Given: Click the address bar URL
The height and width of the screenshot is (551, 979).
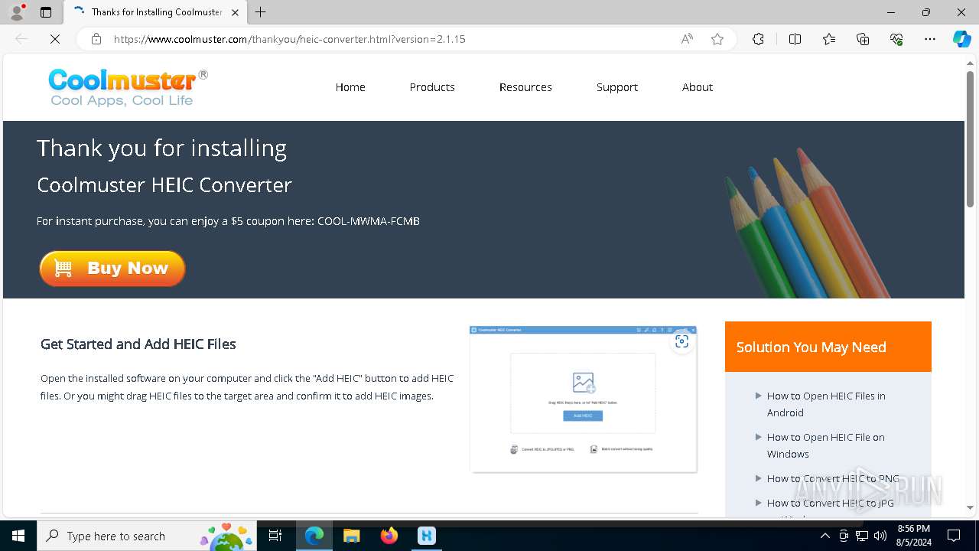Looking at the screenshot, I should 289,39.
